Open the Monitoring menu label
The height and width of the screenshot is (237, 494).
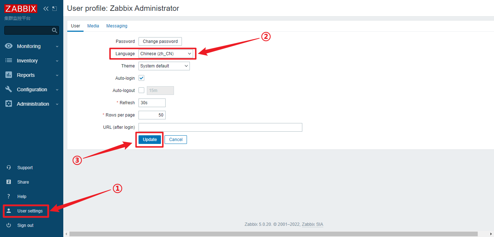[x=29, y=46]
